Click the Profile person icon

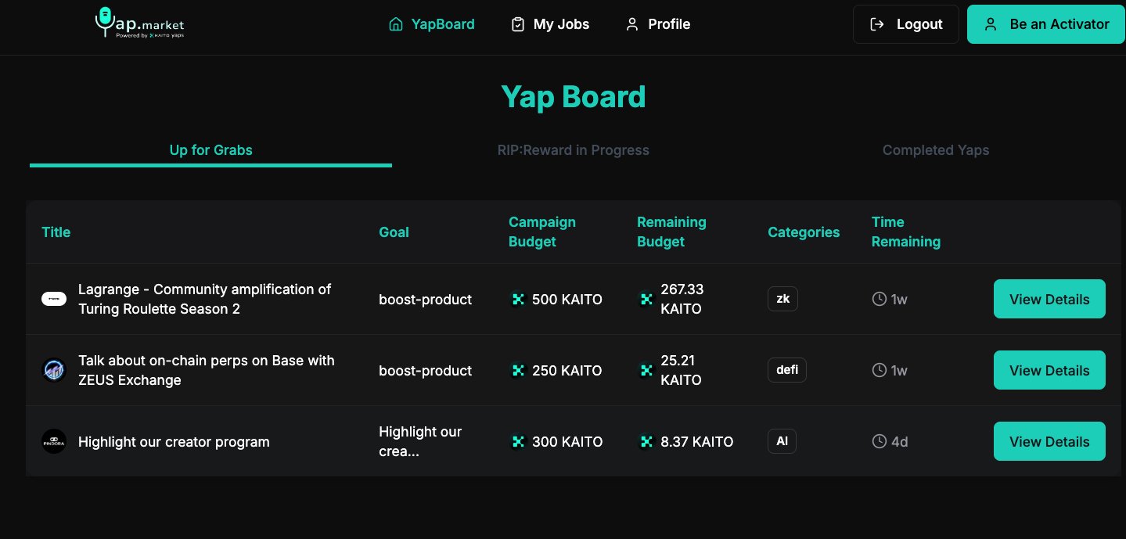coord(632,24)
